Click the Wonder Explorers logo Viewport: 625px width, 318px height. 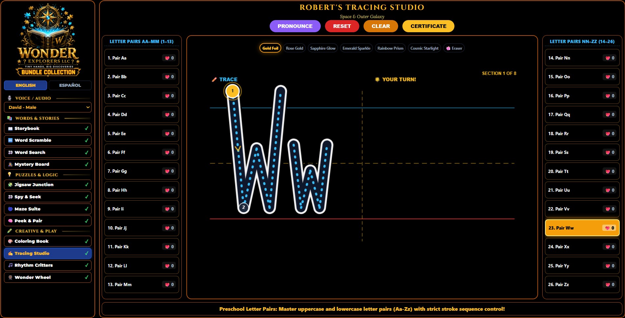click(x=48, y=40)
